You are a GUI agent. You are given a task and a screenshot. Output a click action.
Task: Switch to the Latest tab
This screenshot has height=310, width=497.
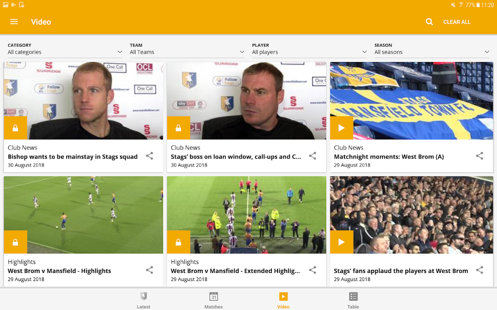coord(144,300)
